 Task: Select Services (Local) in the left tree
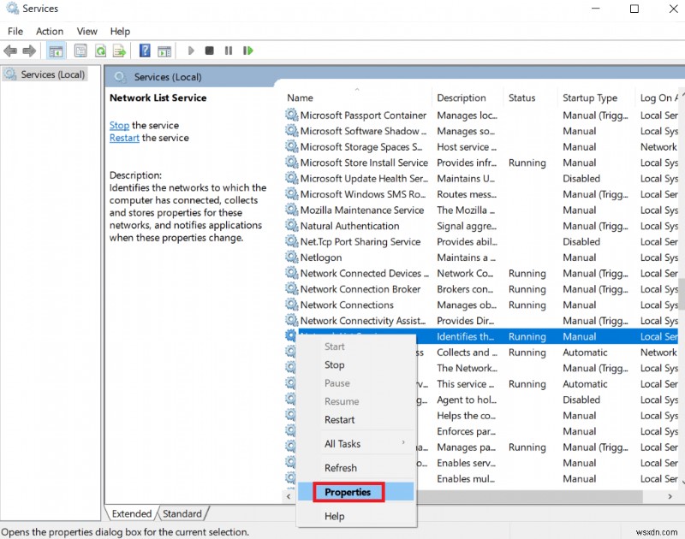[x=52, y=74]
